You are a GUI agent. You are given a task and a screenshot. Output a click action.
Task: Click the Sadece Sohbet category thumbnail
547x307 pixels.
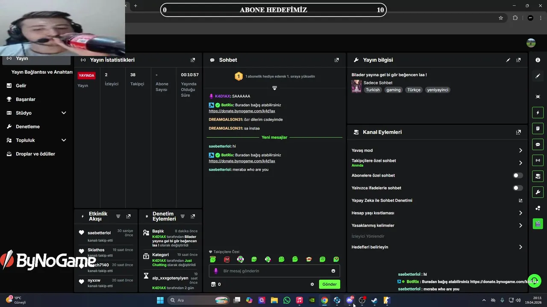pos(356,86)
